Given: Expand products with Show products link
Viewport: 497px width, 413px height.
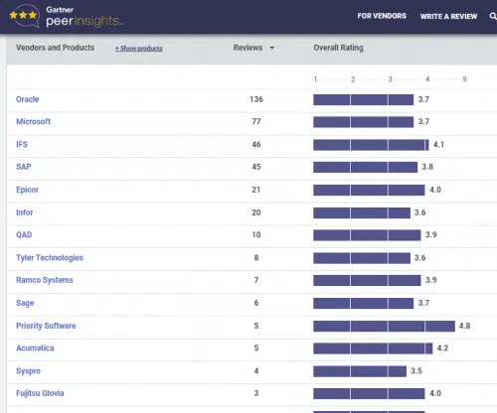Looking at the screenshot, I should tap(139, 49).
